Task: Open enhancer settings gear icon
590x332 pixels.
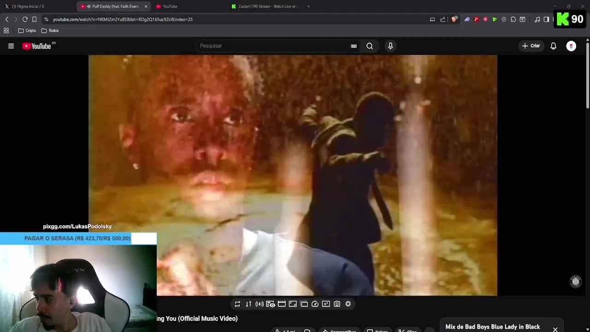Action: (x=348, y=304)
